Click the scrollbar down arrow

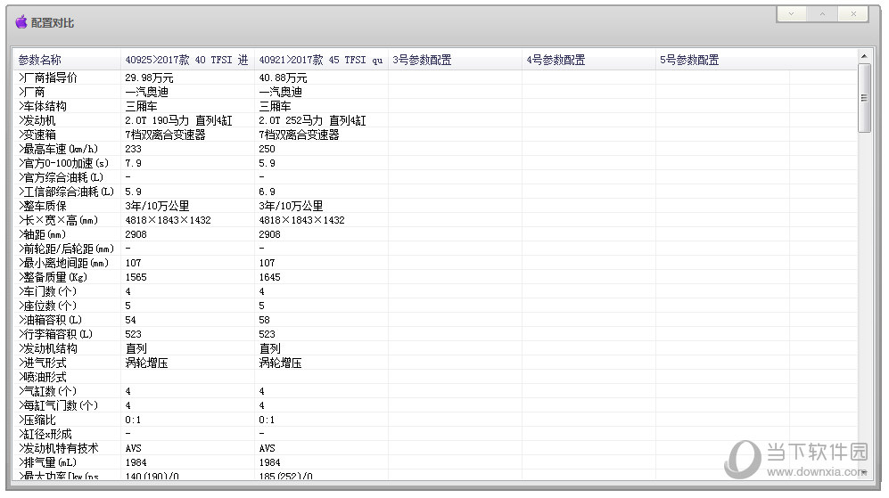point(864,472)
